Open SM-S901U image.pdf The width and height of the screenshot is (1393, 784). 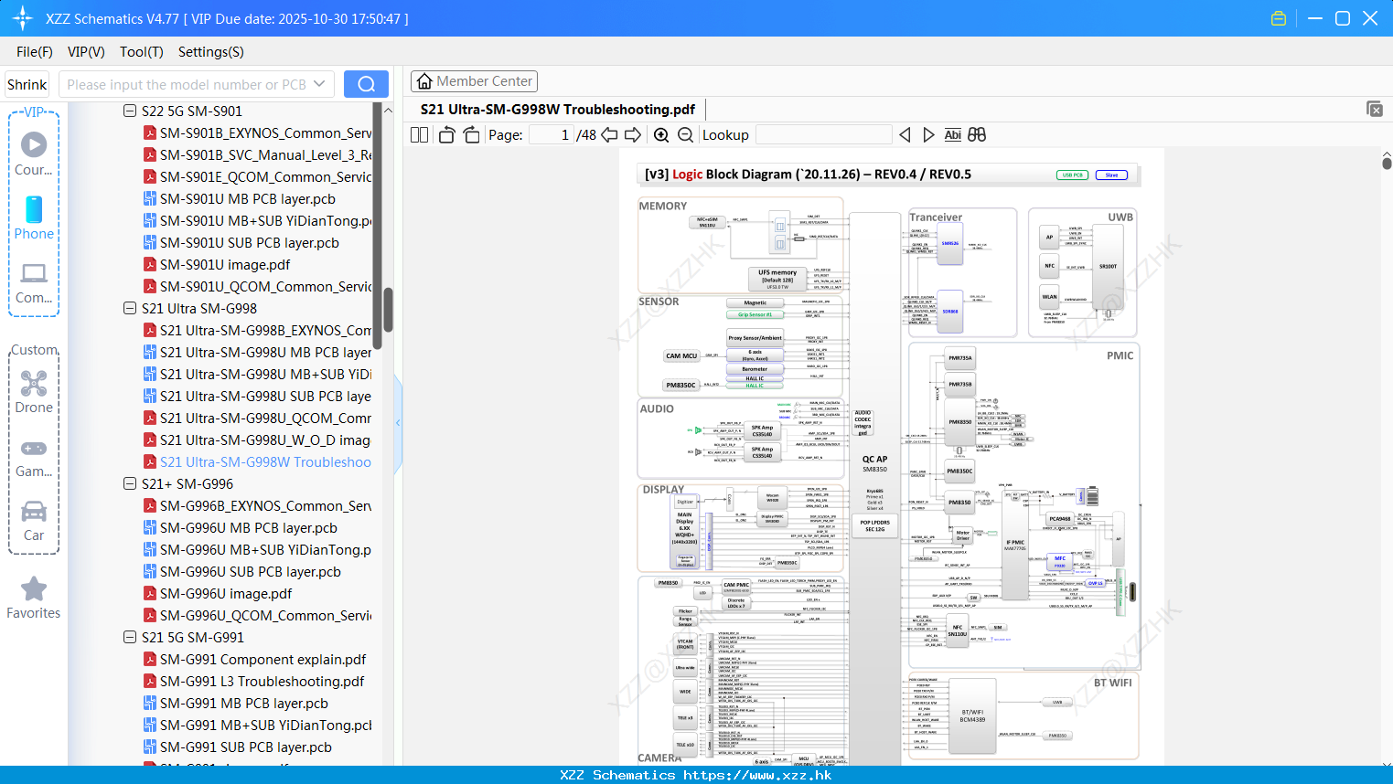point(224,264)
